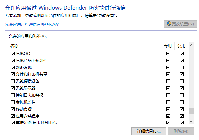Check the 虚拟机监控 name checkbox
The width and height of the screenshot is (199, 140).
click(13, 102)
